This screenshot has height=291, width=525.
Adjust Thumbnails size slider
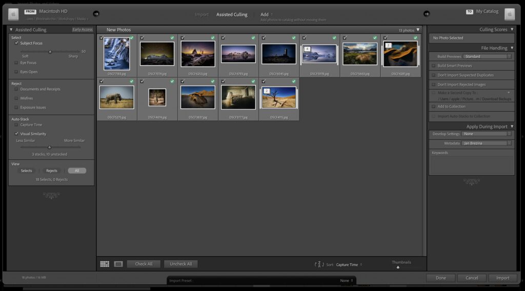pyautogui.click(x=398, y=267)
